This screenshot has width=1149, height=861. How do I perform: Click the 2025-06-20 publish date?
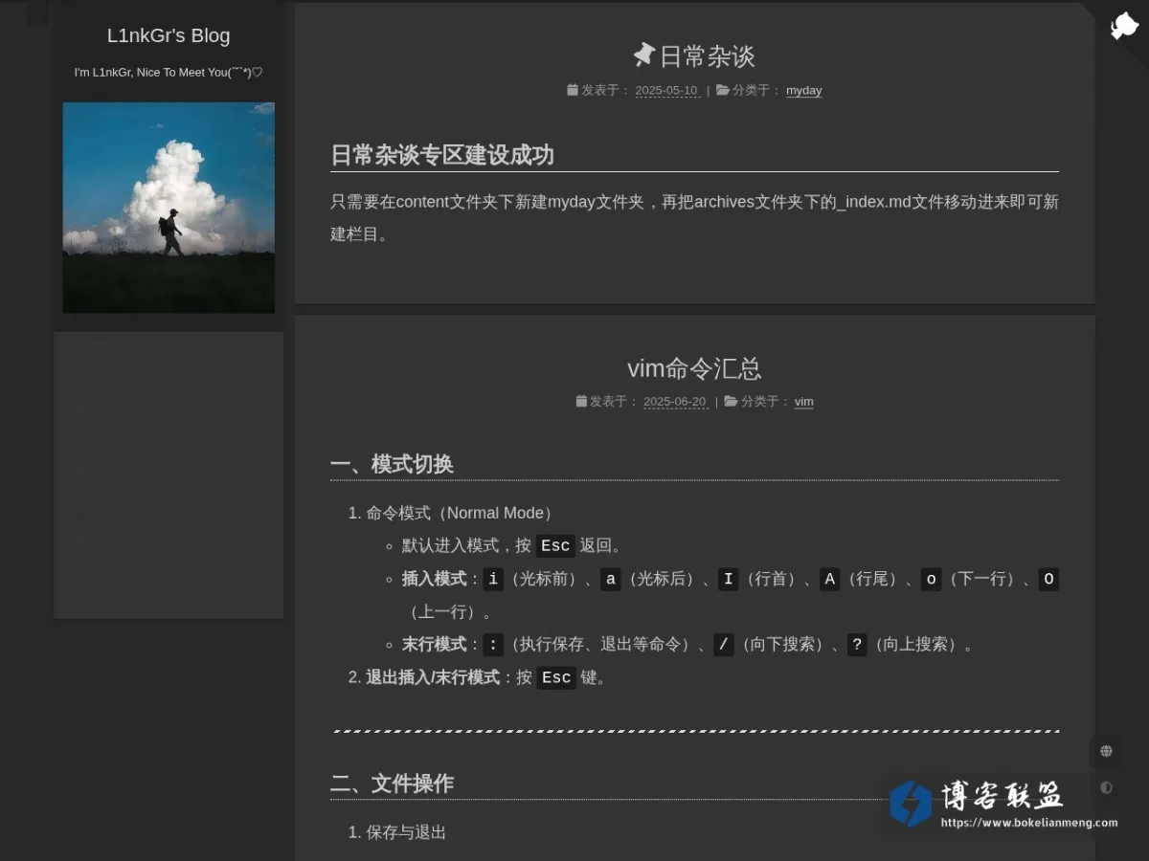click(x=674, y=402)
